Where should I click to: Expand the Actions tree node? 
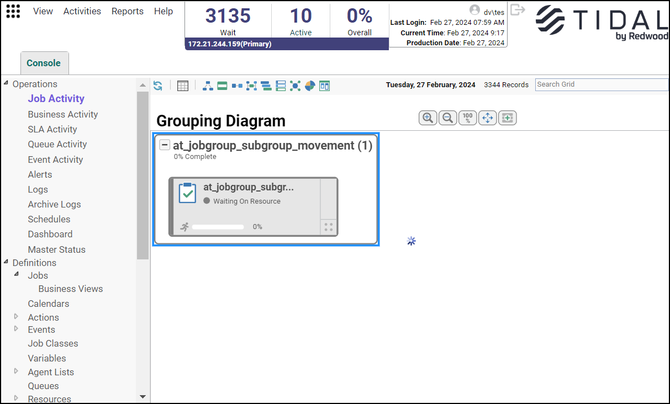[x=16, y=317]
